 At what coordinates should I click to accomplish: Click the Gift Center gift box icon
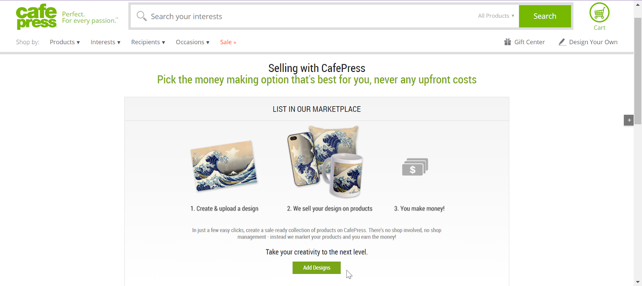pos(508,42)
